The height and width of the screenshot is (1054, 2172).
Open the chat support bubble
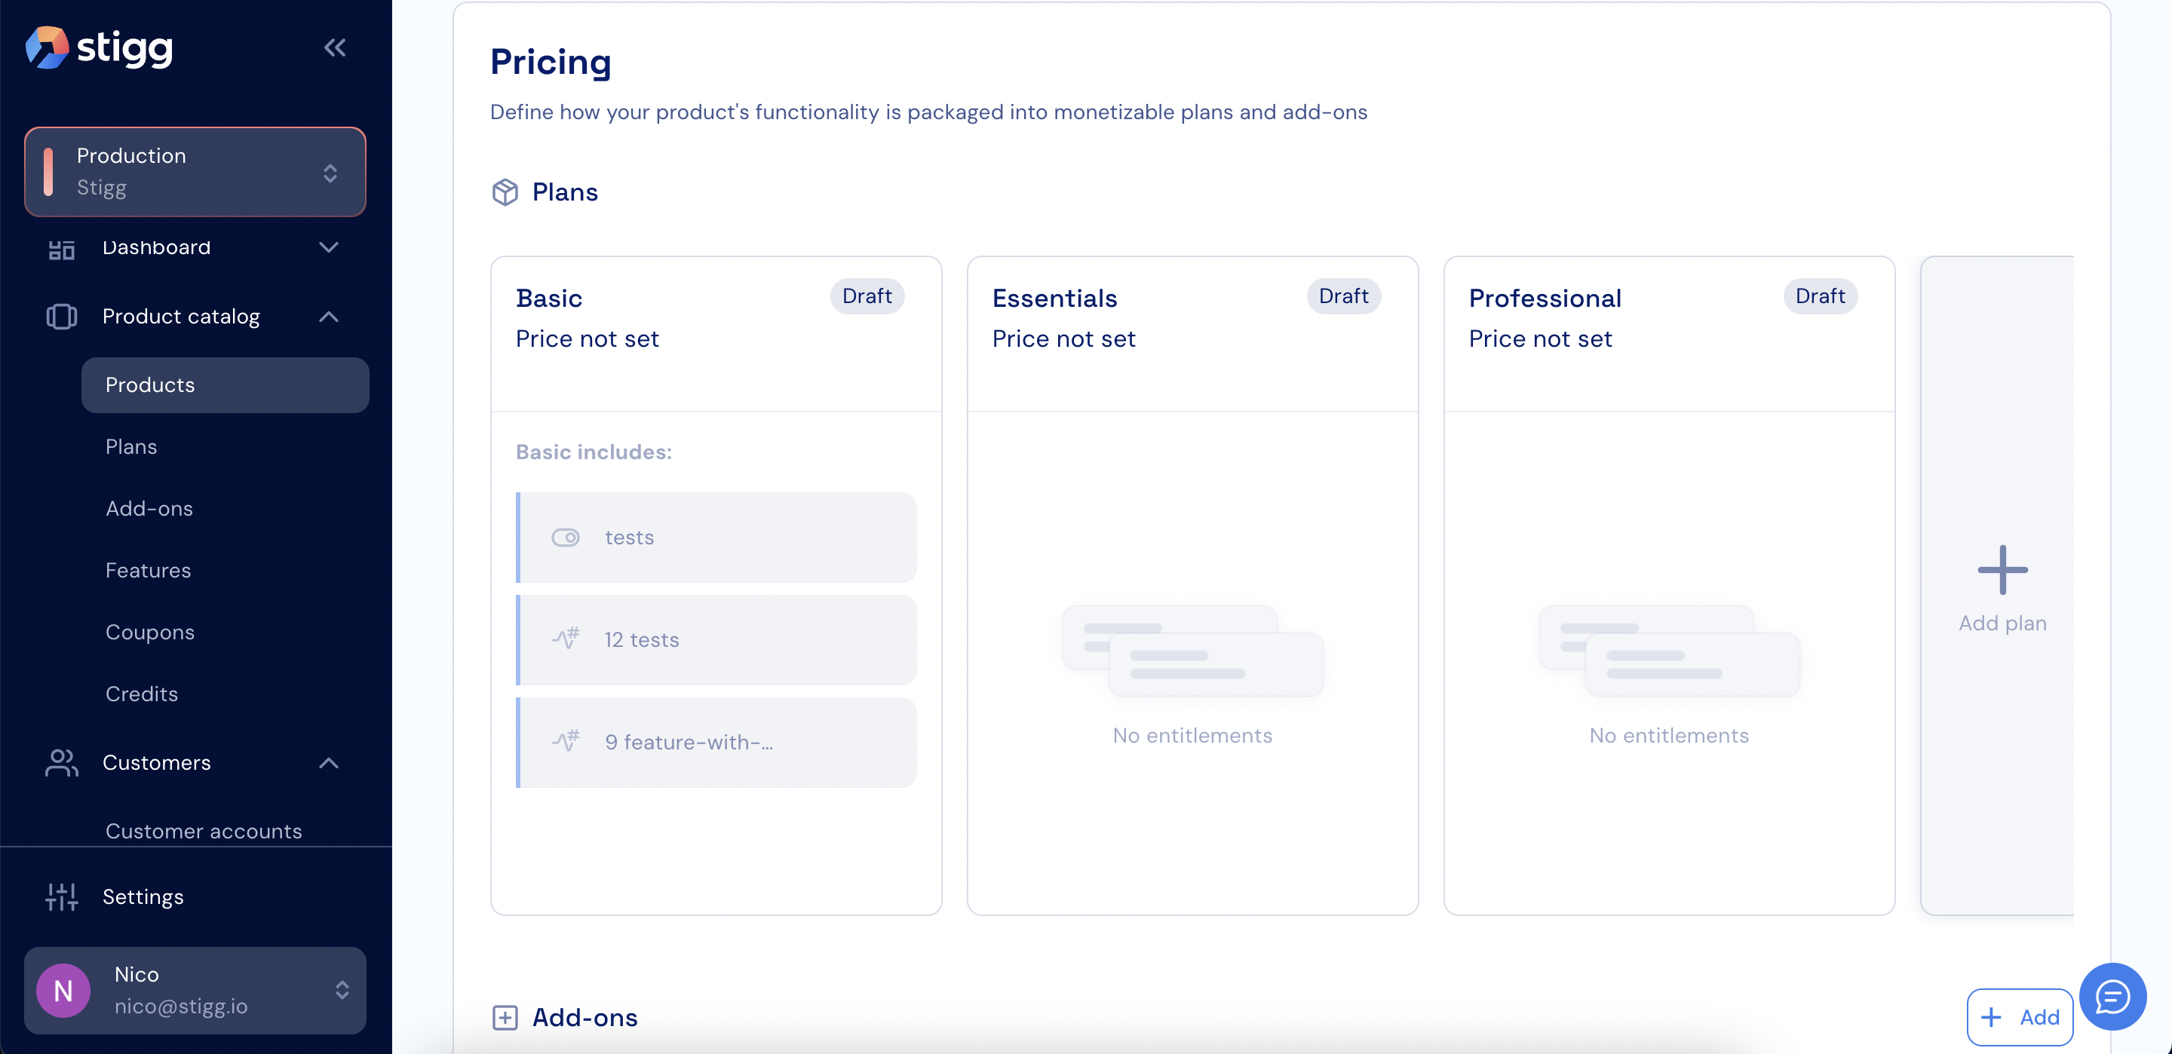pyautogui.click(x=2112, y=997)
